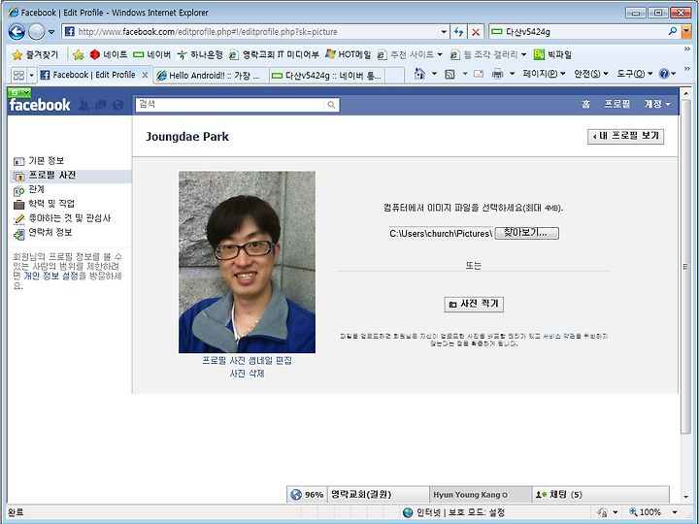The width and height of the screenshot is (699, 524).
Task: Stop loading with the red X icon
Action: (x=476, y=32)
